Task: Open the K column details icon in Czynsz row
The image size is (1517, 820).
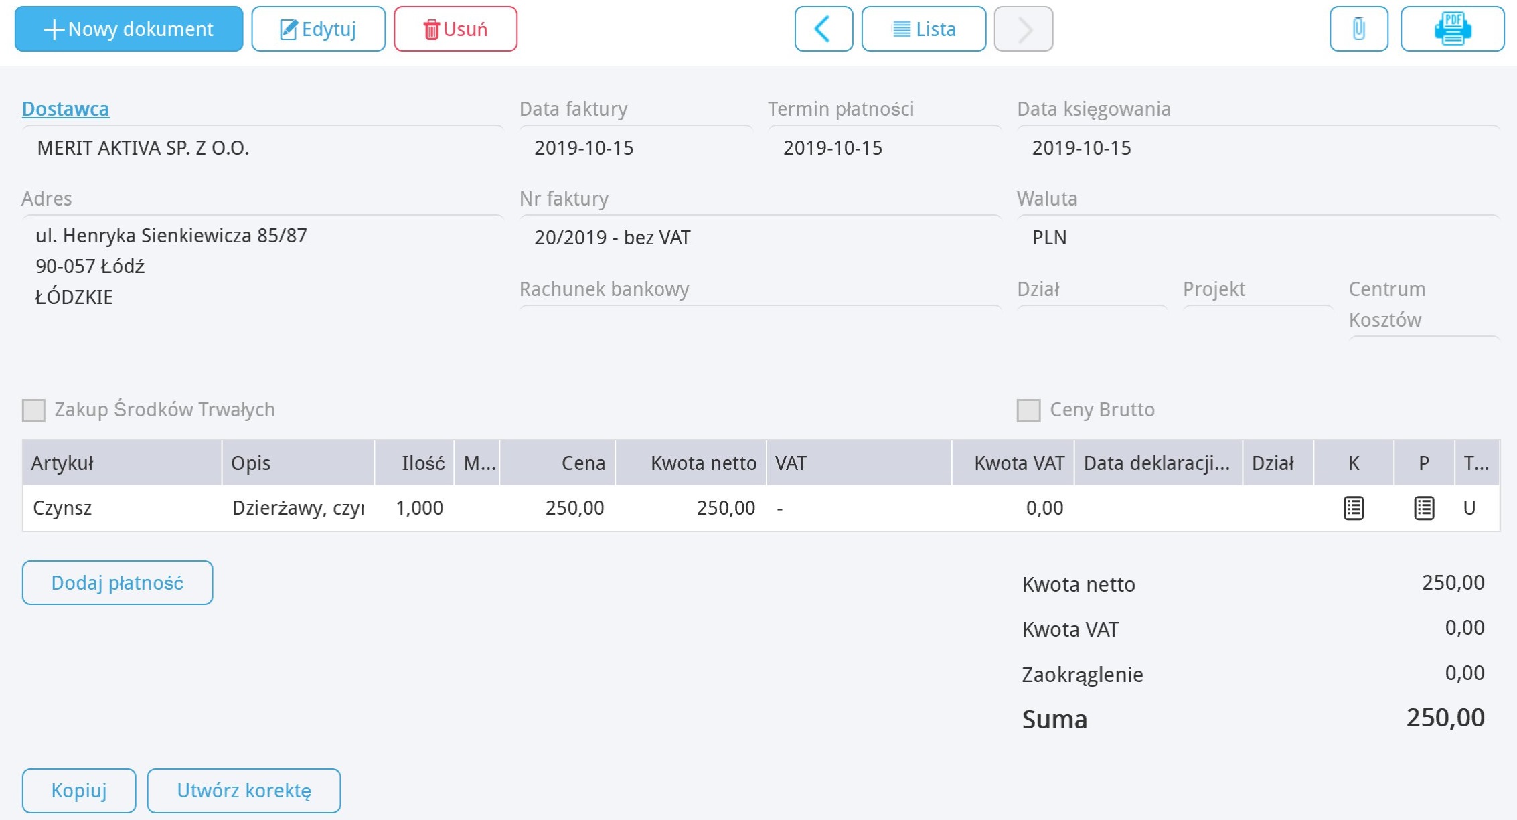Action: tap(1353, 508)
